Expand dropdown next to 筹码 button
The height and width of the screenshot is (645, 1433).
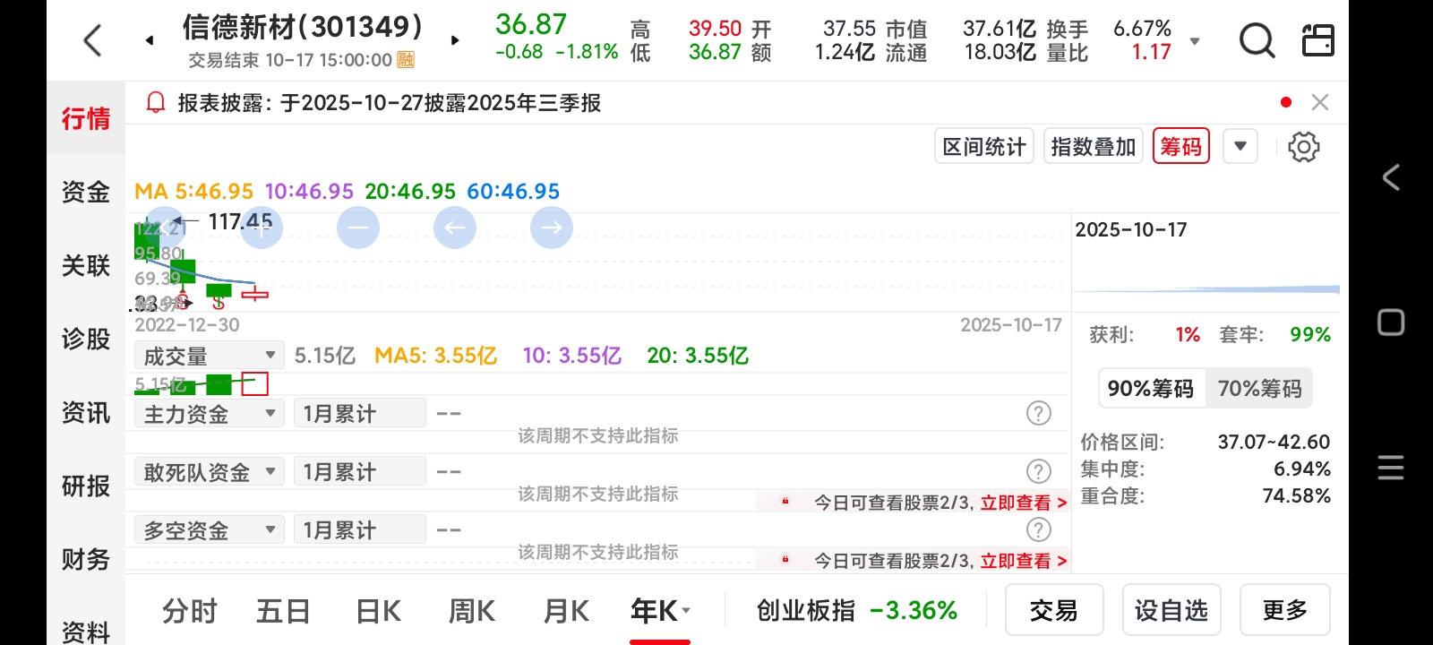pos(1240,146)
